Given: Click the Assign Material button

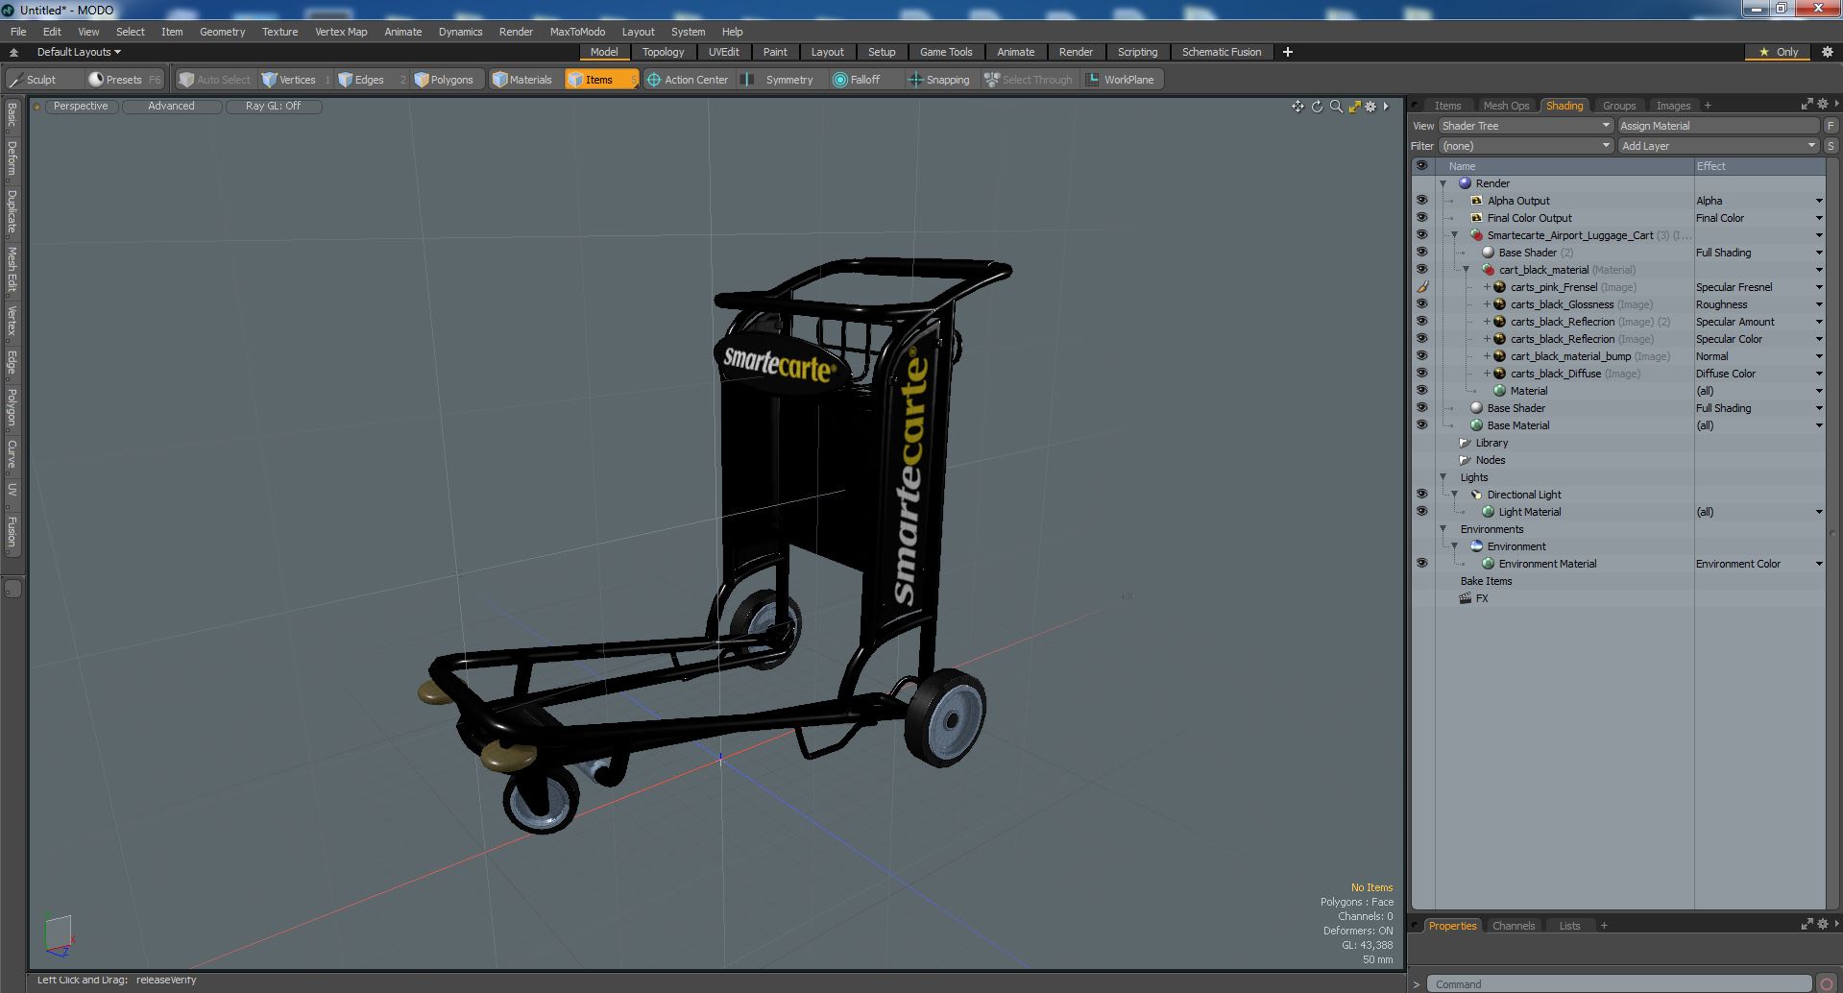Looking at the screenshot, I should click(1718, 126).
